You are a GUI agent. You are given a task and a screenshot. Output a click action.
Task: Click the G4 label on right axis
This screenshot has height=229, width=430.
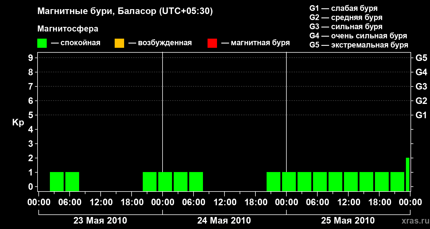tap(421, 72)
